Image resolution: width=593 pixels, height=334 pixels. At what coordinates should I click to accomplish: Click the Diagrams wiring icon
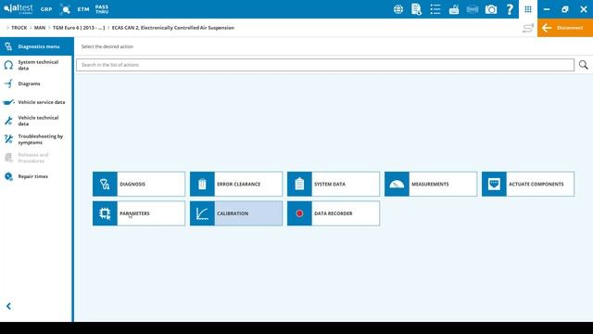8,83
